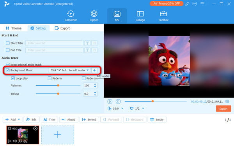This screenshot has height=150, width=234.
Task: Click the Start Title duration icon
Action: pos(94,43)
